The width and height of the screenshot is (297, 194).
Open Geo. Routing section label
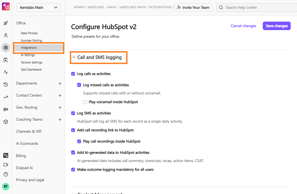(x=27, y=108)
